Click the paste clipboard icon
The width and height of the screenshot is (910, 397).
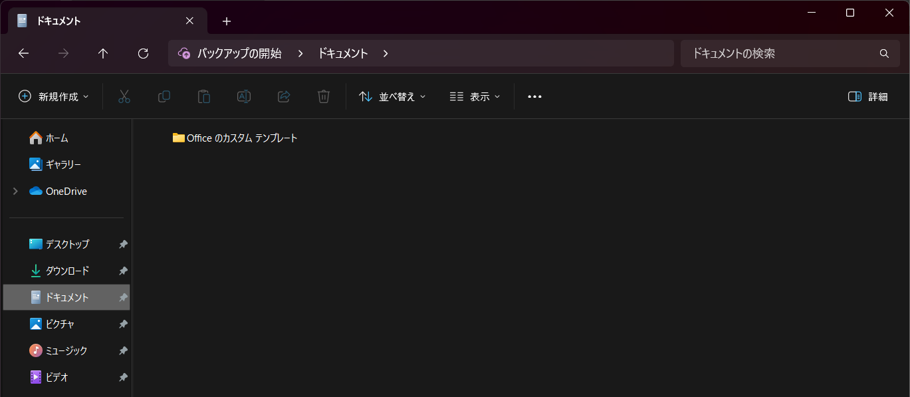[204, 96]
